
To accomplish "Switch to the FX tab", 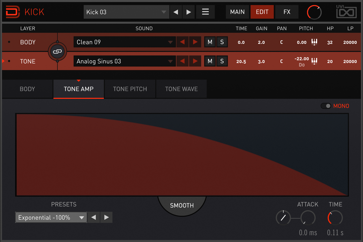I will tap(286, 12).
